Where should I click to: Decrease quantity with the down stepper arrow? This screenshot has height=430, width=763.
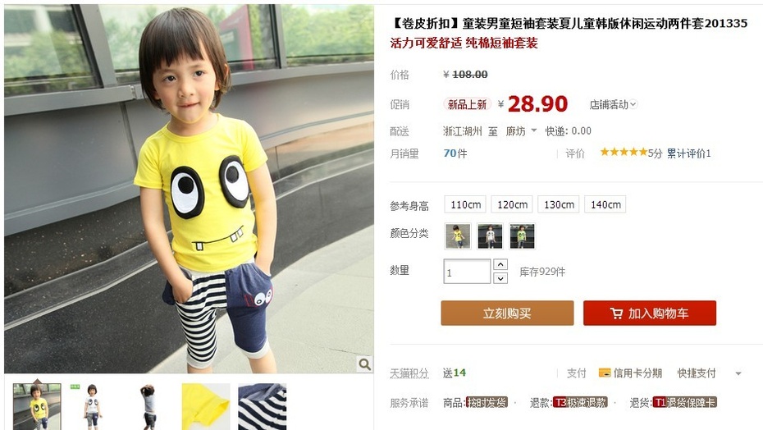(x=500, y=278)
